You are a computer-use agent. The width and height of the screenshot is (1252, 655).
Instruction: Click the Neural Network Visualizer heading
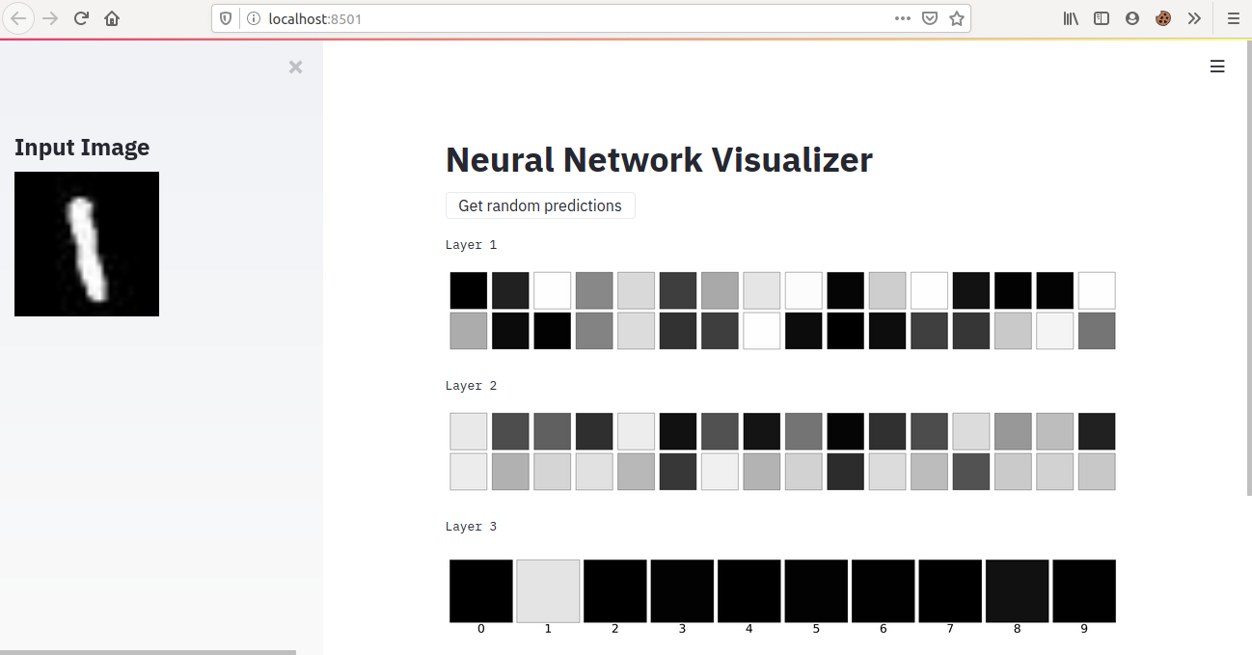[659, 159]
